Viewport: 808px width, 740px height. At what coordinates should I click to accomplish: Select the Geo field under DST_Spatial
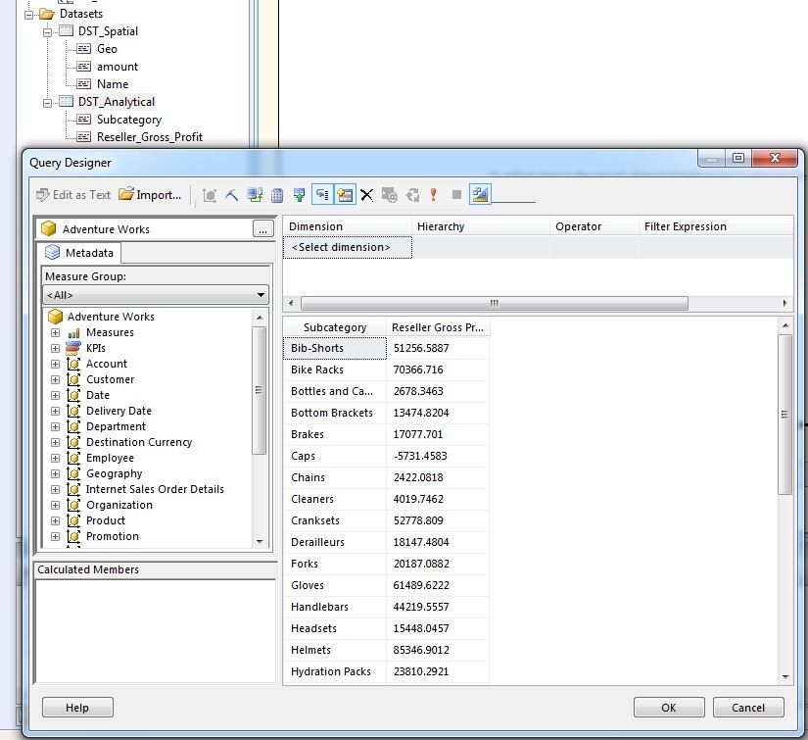[x=107, y=49]
